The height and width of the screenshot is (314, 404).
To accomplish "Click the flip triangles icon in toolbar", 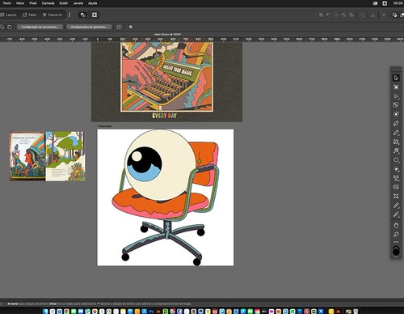I will pos(373,15).
